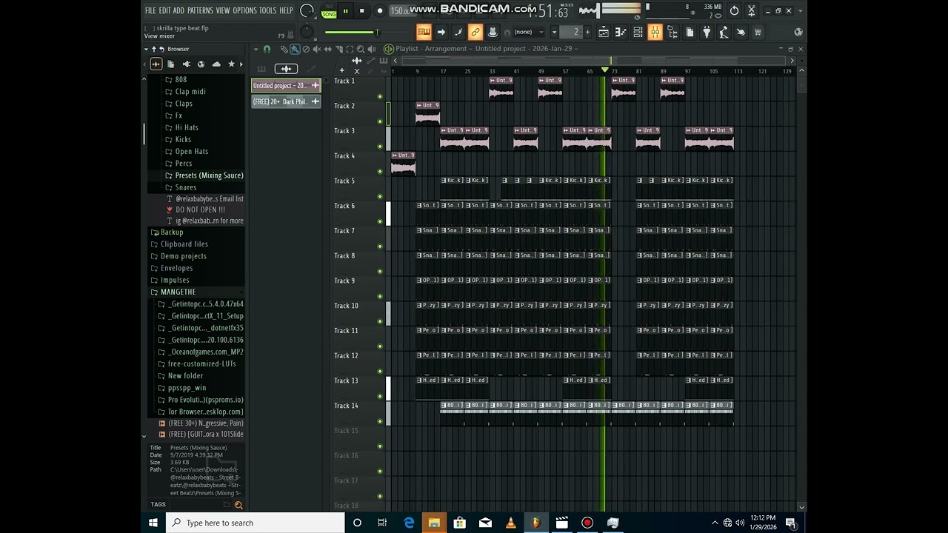The image size is (948, 533).
Task: Click the highlighted Mixer view icon
Action: [655, 32]
